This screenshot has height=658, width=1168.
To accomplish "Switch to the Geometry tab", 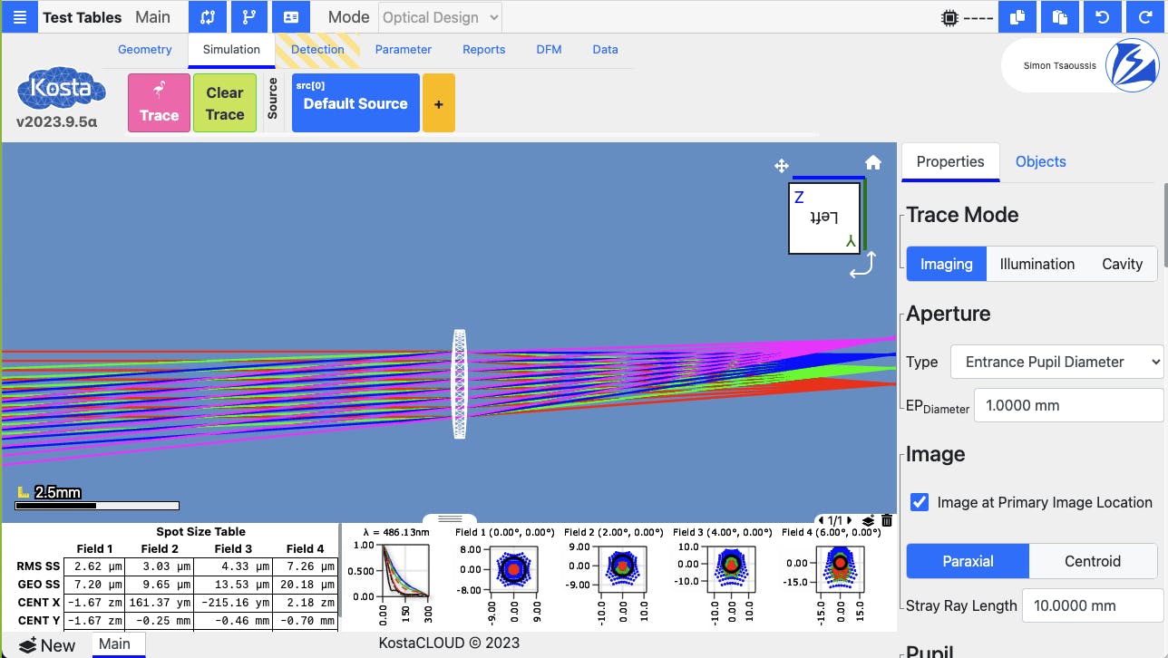I will pos(144,50).
